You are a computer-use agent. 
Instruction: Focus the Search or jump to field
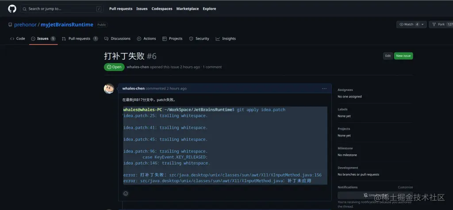62,9
